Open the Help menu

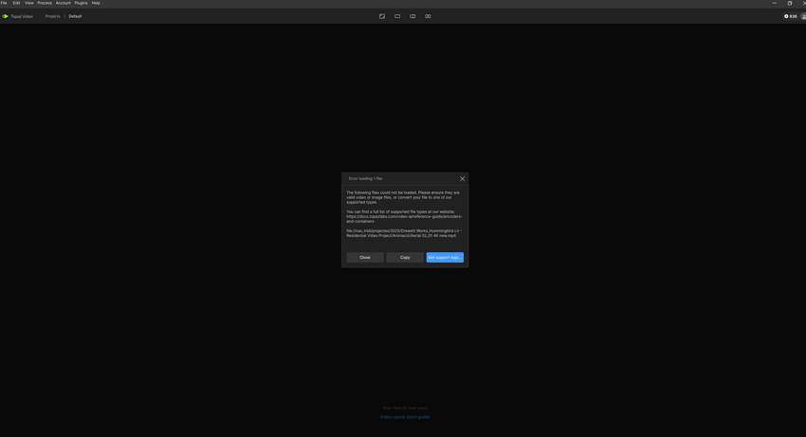coord(96,3)
